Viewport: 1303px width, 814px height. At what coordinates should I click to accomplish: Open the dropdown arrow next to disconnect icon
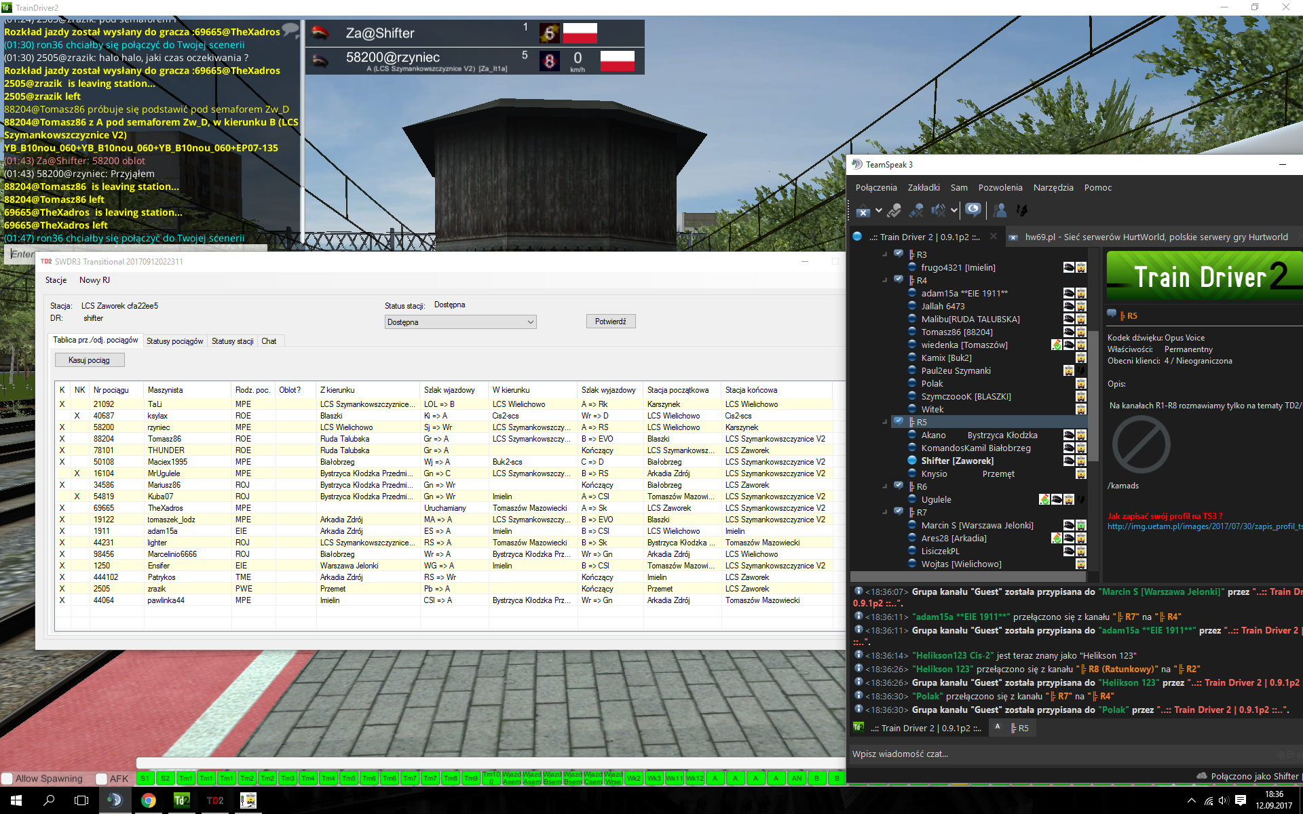878,211
